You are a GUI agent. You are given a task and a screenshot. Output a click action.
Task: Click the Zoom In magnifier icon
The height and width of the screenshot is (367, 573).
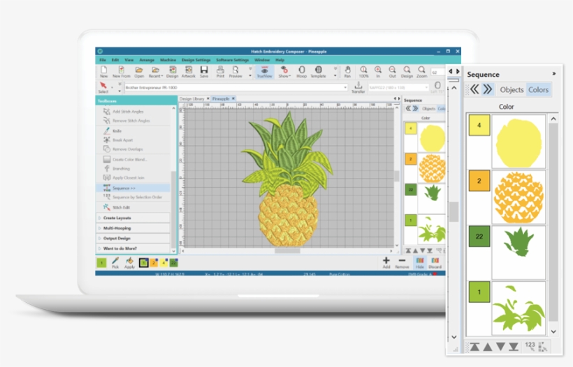378,71
